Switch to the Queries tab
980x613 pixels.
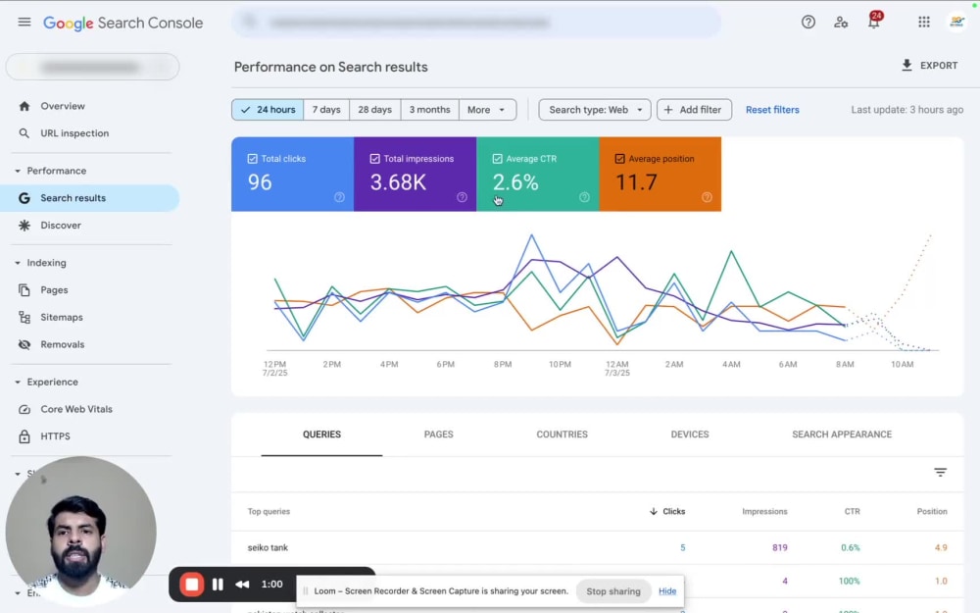(x=321, y=434)
